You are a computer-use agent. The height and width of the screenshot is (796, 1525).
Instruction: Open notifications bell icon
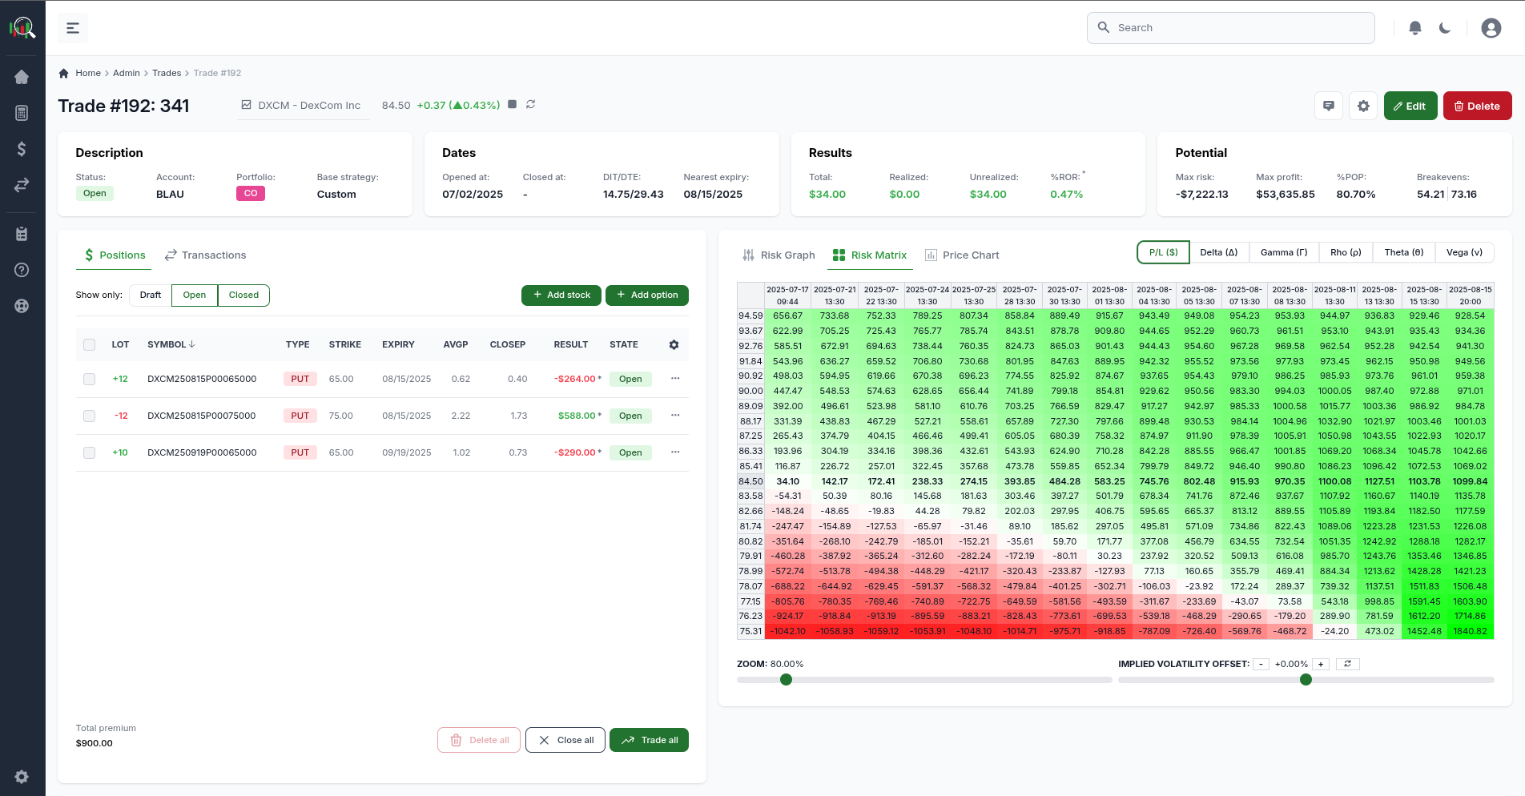coord(1414,26)
